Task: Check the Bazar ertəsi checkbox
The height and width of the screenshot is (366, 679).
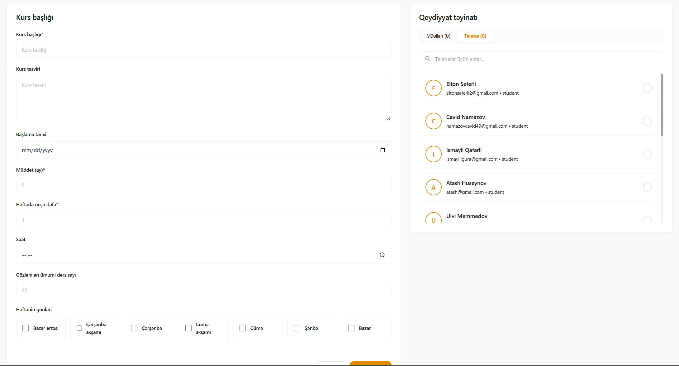Action: 26,328
